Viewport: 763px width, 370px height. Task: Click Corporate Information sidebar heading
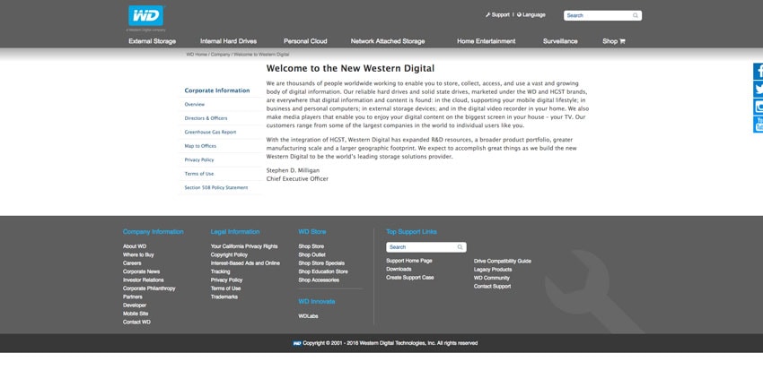tap(217, 90)
